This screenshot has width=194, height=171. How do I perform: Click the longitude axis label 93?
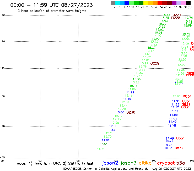coord(40,161)
